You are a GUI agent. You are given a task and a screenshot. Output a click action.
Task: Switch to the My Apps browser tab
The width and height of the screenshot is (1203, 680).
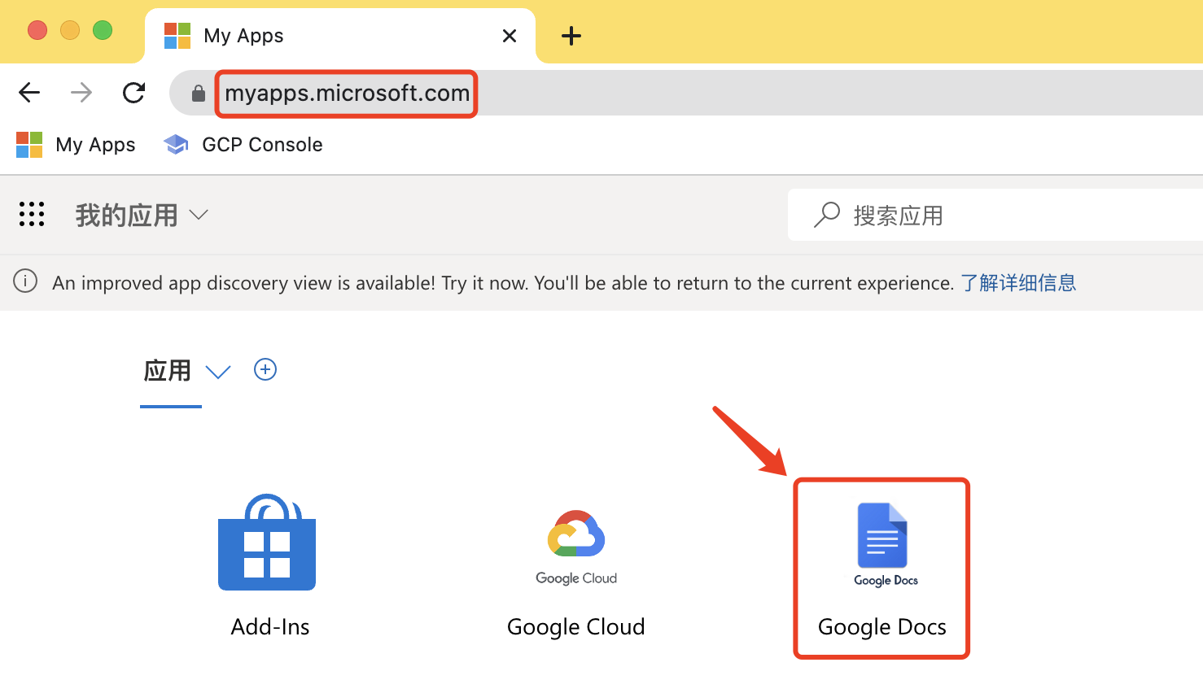coord(340,36)
